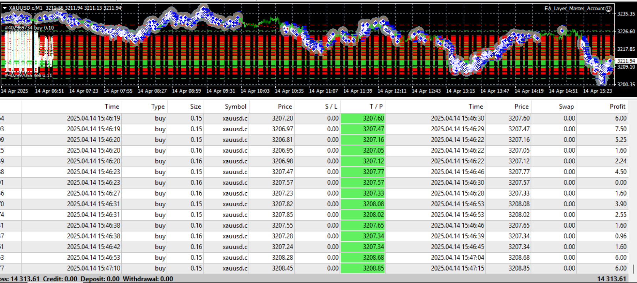This screenshot has width=637, height=283.
Task: Open the XAUUSD.c,M1 chart dropdown triangle
Action: tap(5, 8)
